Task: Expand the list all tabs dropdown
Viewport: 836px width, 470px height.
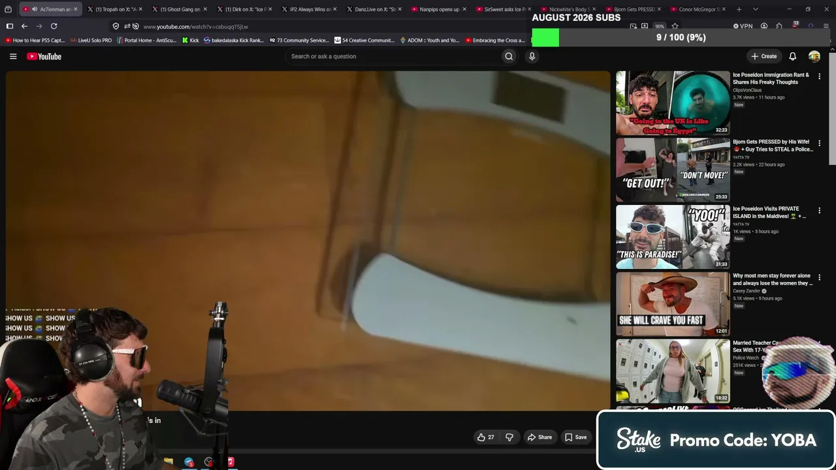Action: pyautogui.click(x=755, y=9)
